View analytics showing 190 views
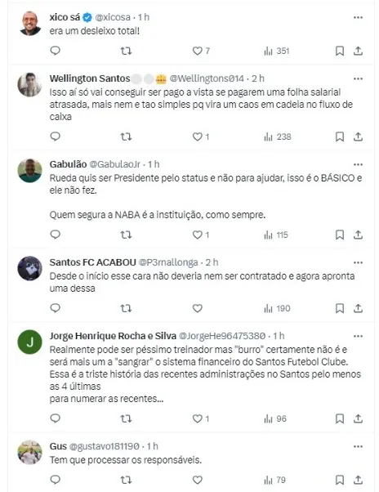 pos(277,308)
